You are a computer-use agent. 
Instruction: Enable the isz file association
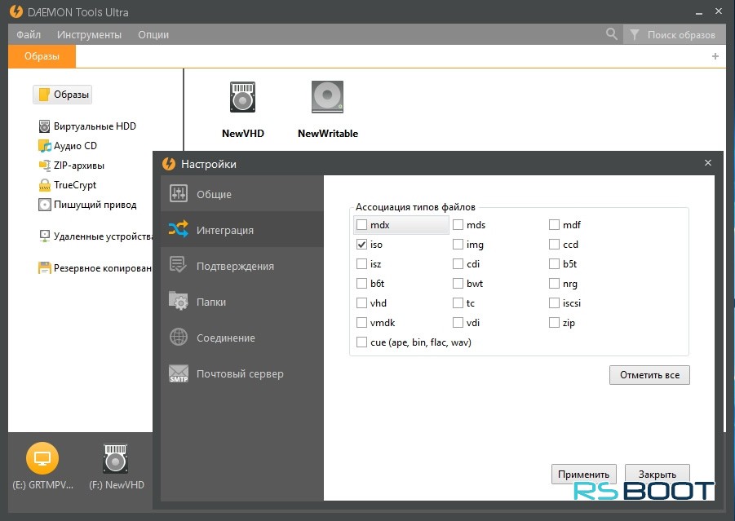[361, 264]
